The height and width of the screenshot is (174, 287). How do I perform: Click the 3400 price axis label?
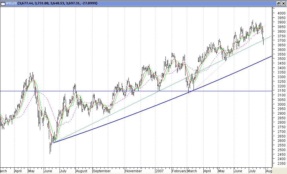281,68
